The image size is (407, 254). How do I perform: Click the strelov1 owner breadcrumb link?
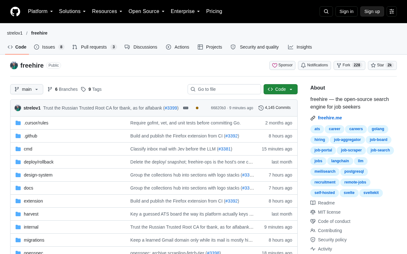pos(15,33)
